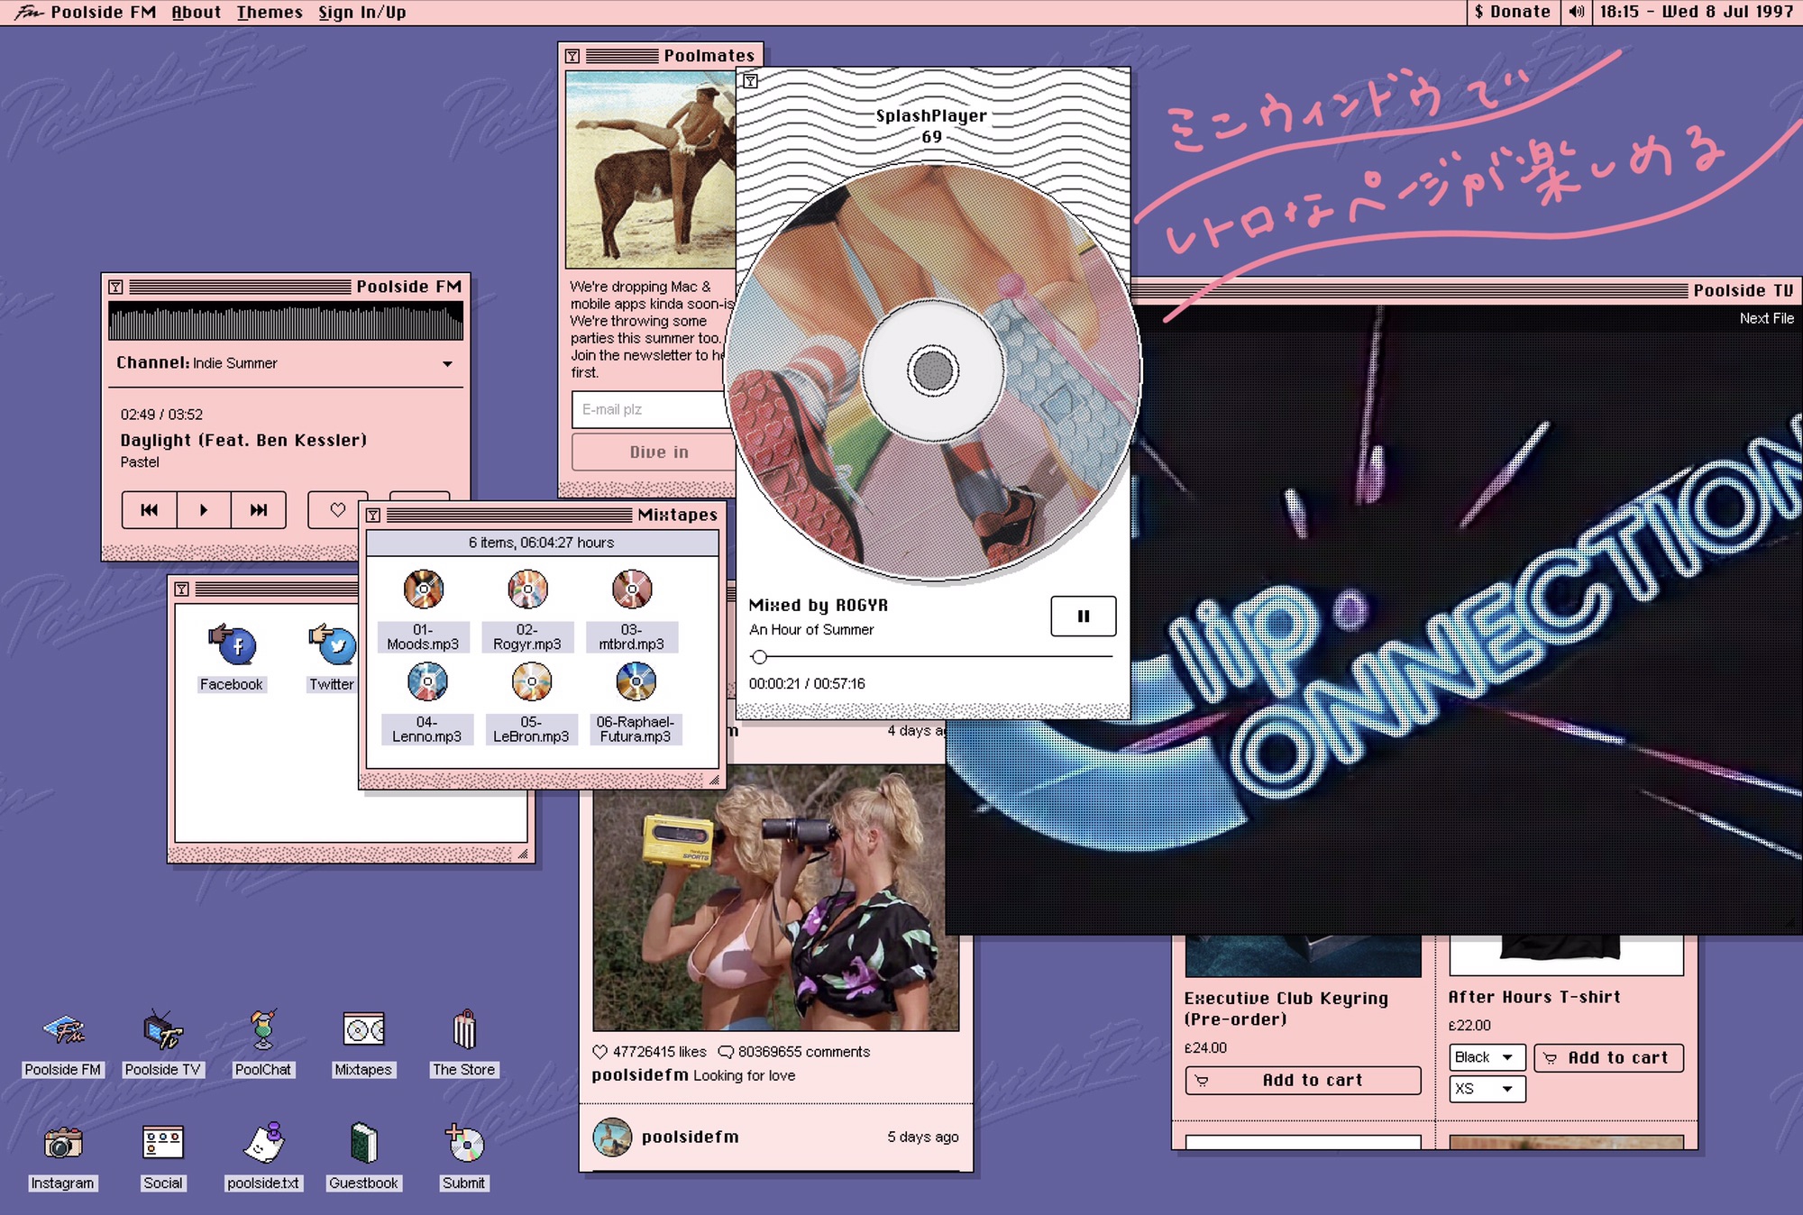Click the clock date in menu bar
The width and height of the screenshot is (1803, 1215).
[x=1697, y=12]
